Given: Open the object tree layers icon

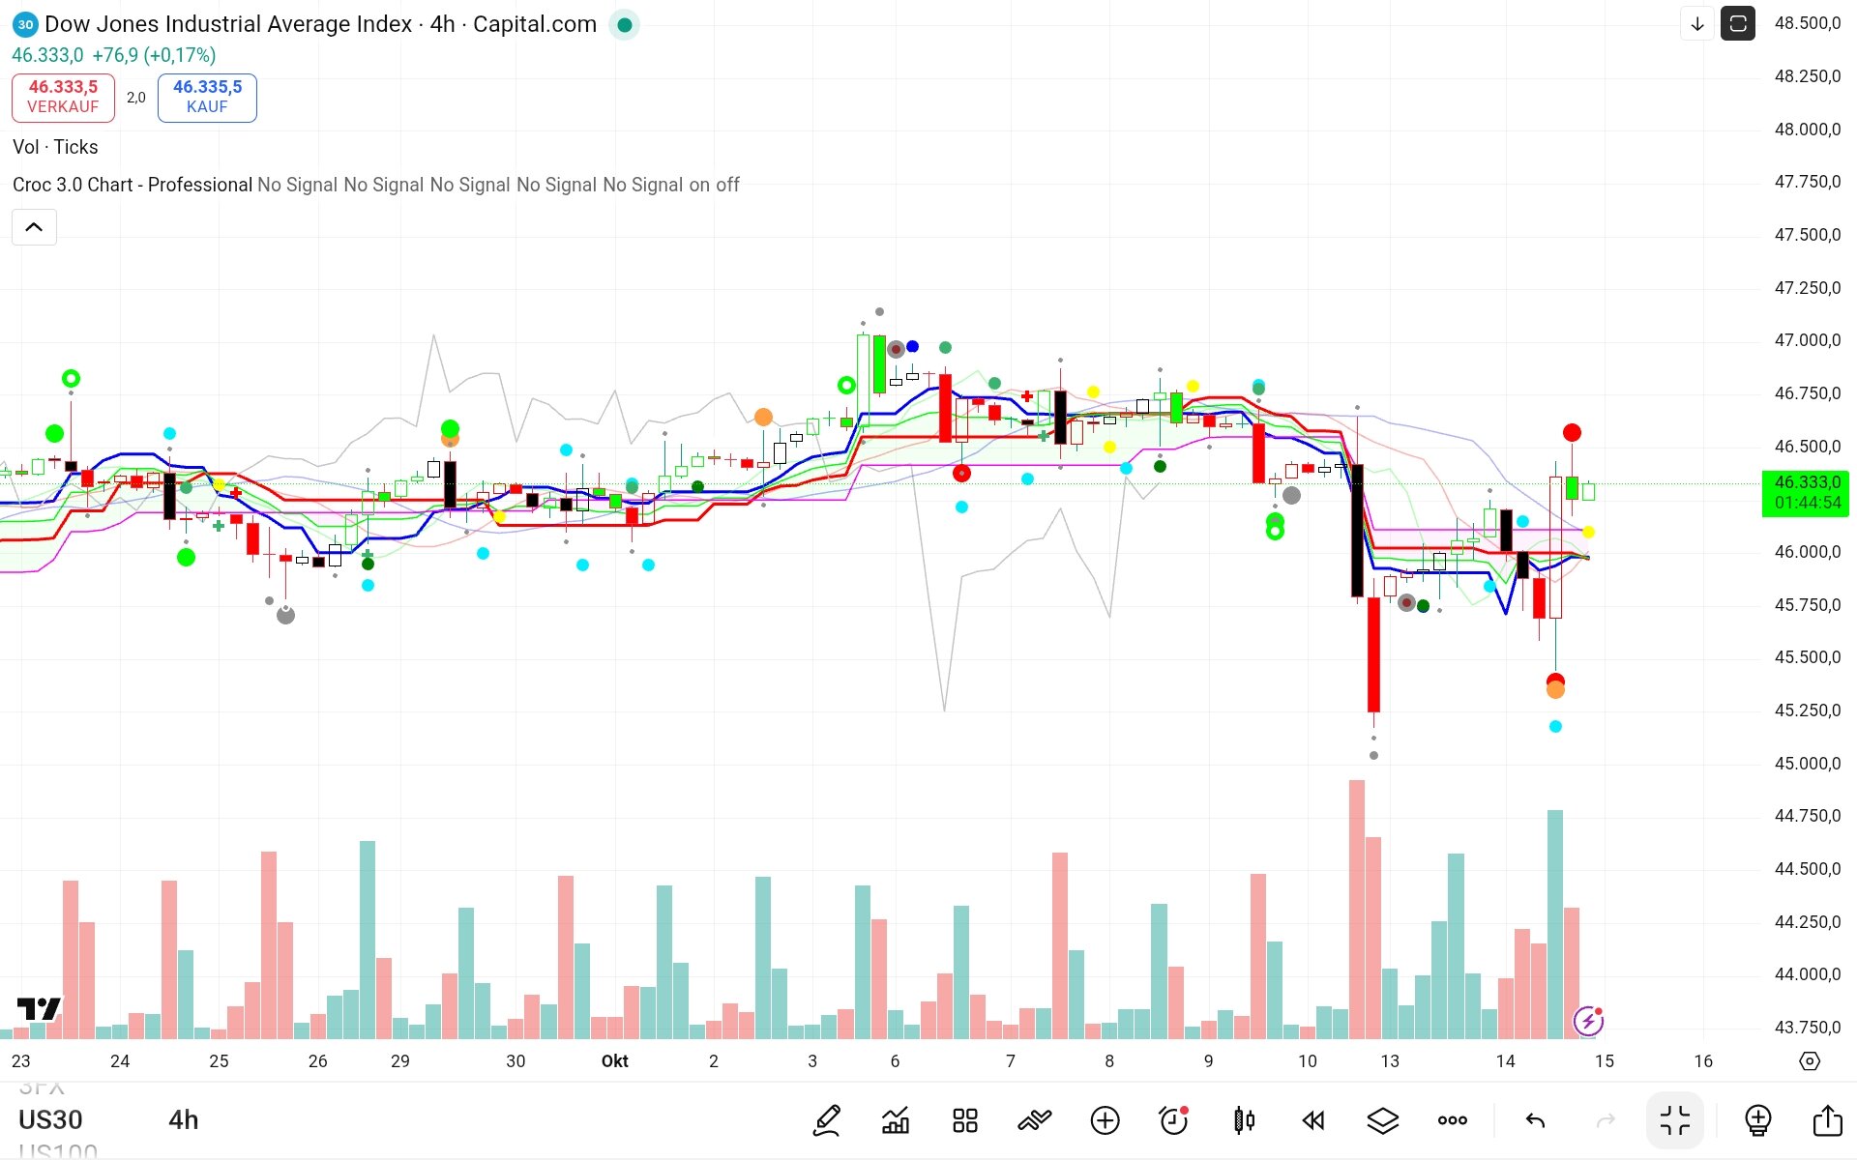Looking at the screenshot, I should tap(1382, 1120).
